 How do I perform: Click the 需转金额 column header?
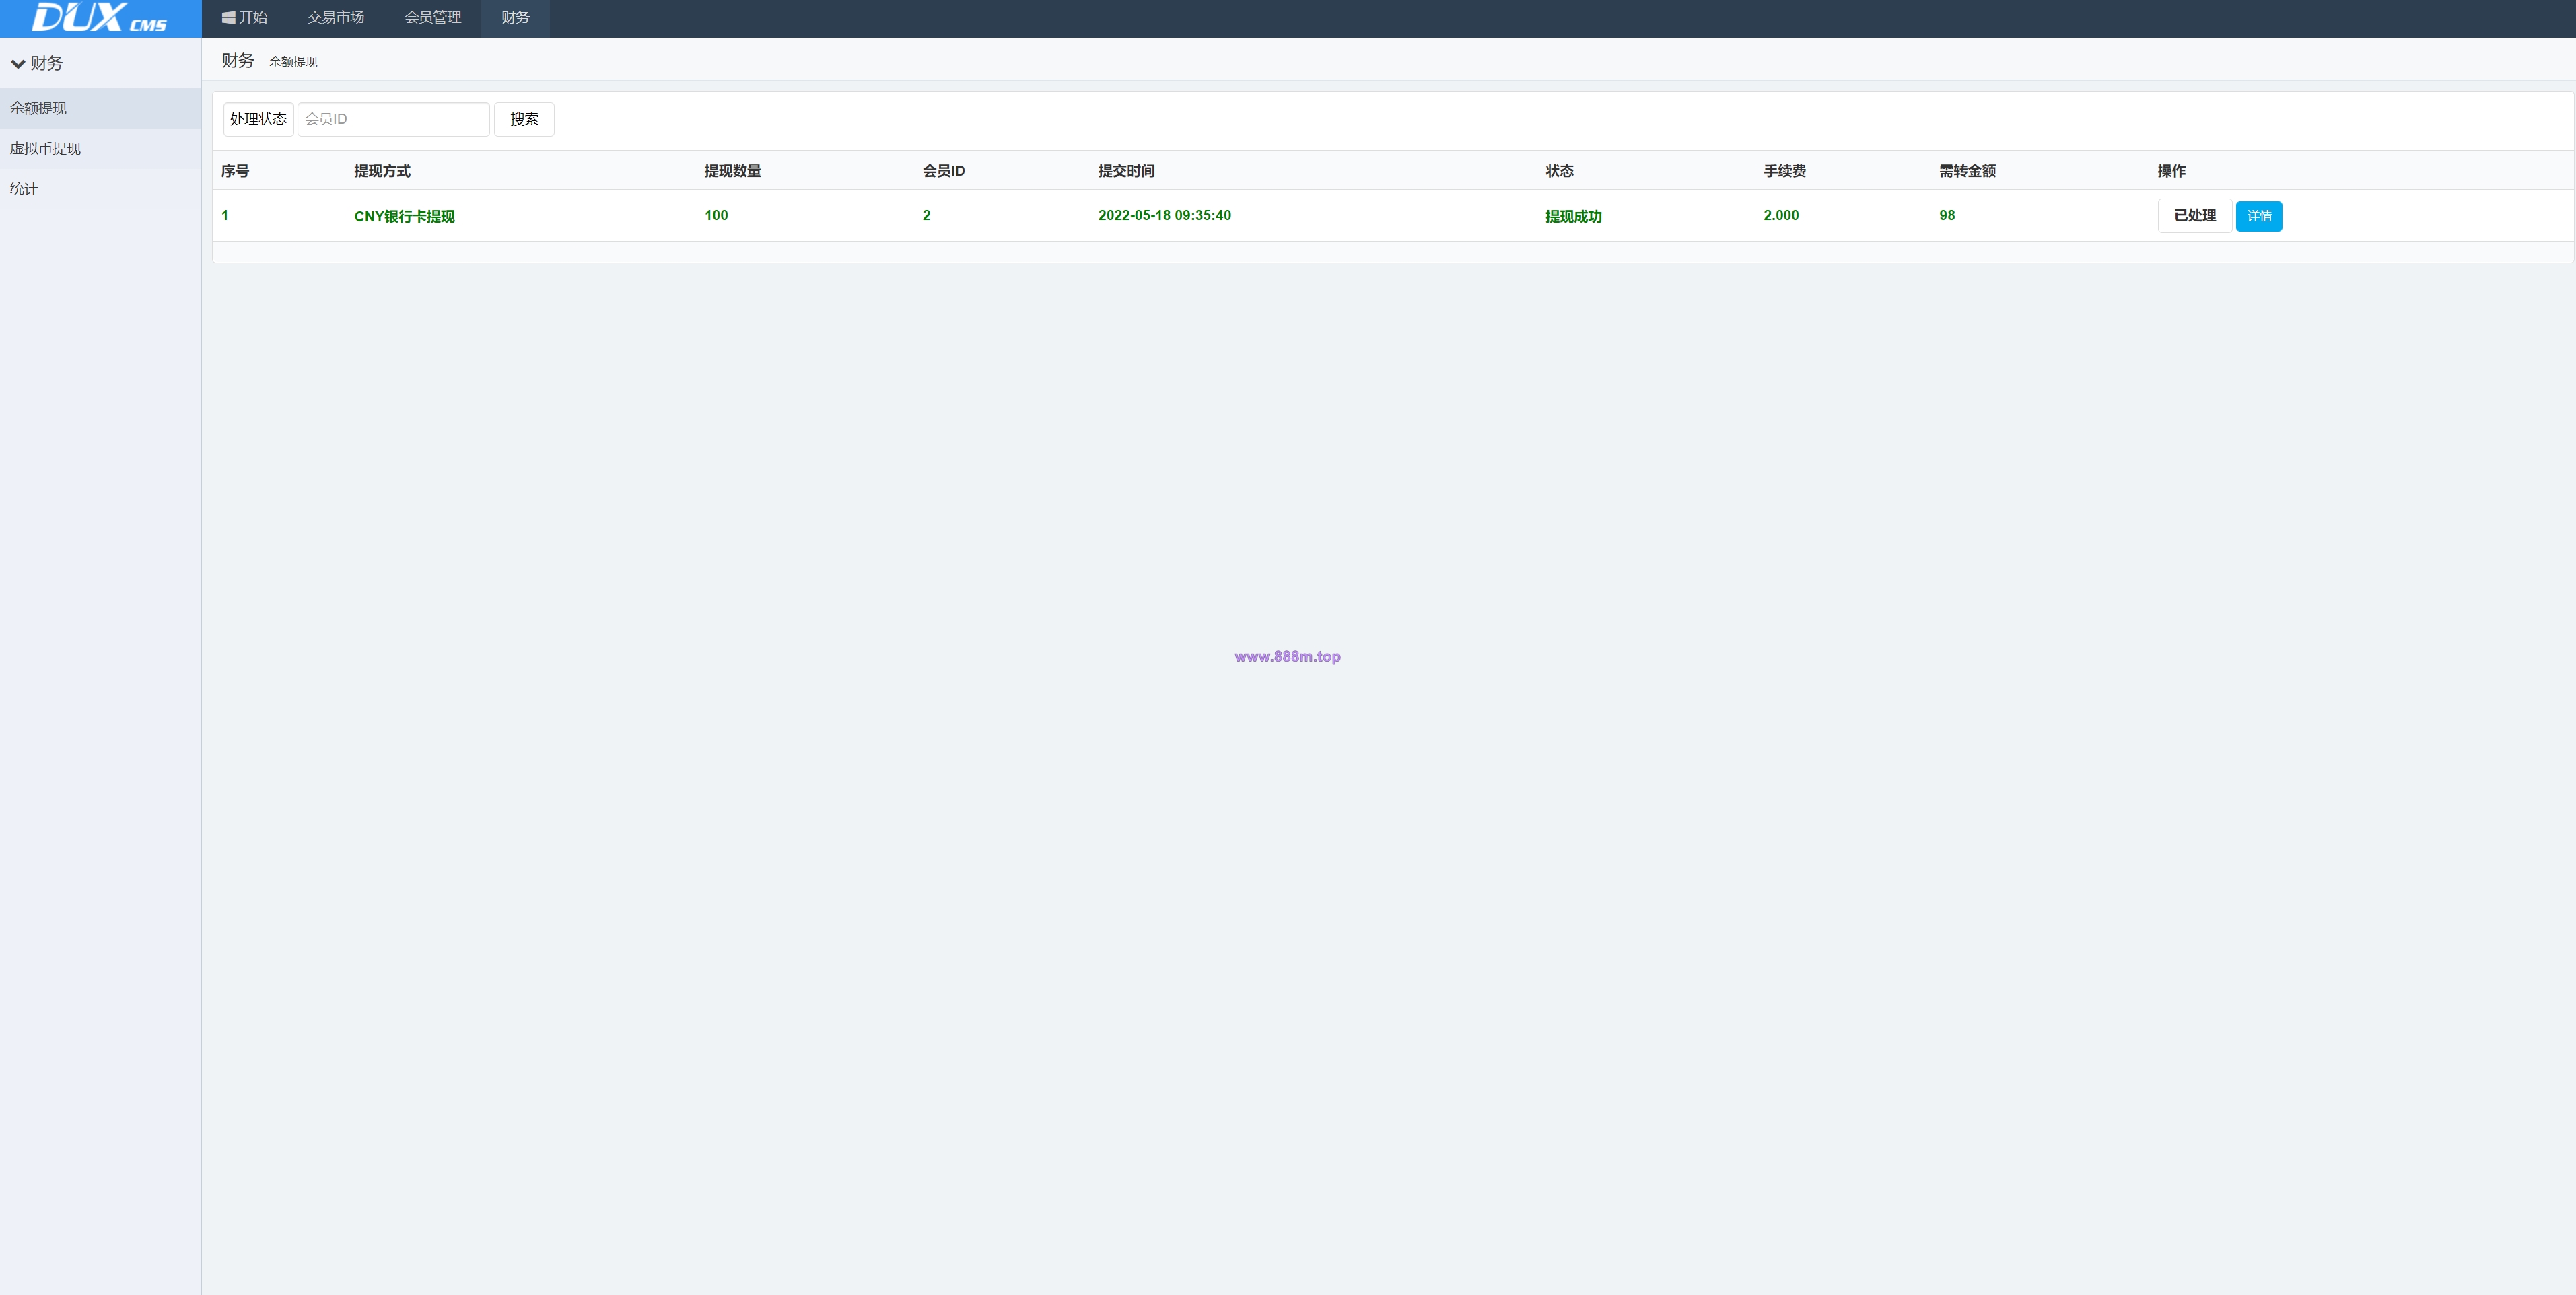click(x=1967, y=171)
